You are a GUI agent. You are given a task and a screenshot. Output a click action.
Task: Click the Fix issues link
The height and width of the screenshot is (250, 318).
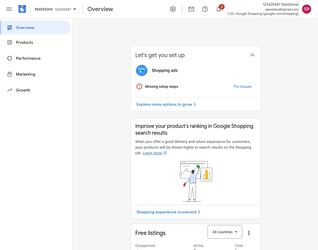[242, 86]
